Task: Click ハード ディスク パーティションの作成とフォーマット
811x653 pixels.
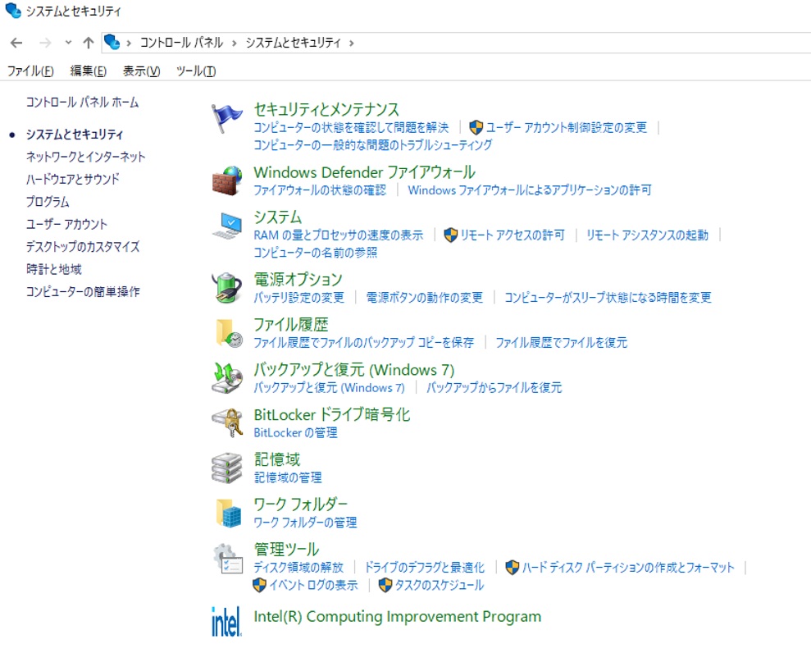Action: coord(628,567)
